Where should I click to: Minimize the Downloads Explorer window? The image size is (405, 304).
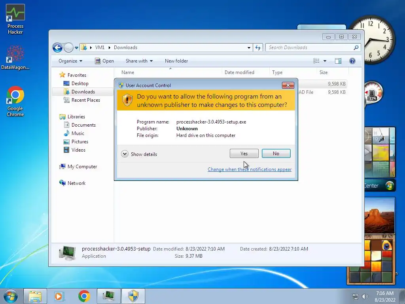[x=329, y=37]
